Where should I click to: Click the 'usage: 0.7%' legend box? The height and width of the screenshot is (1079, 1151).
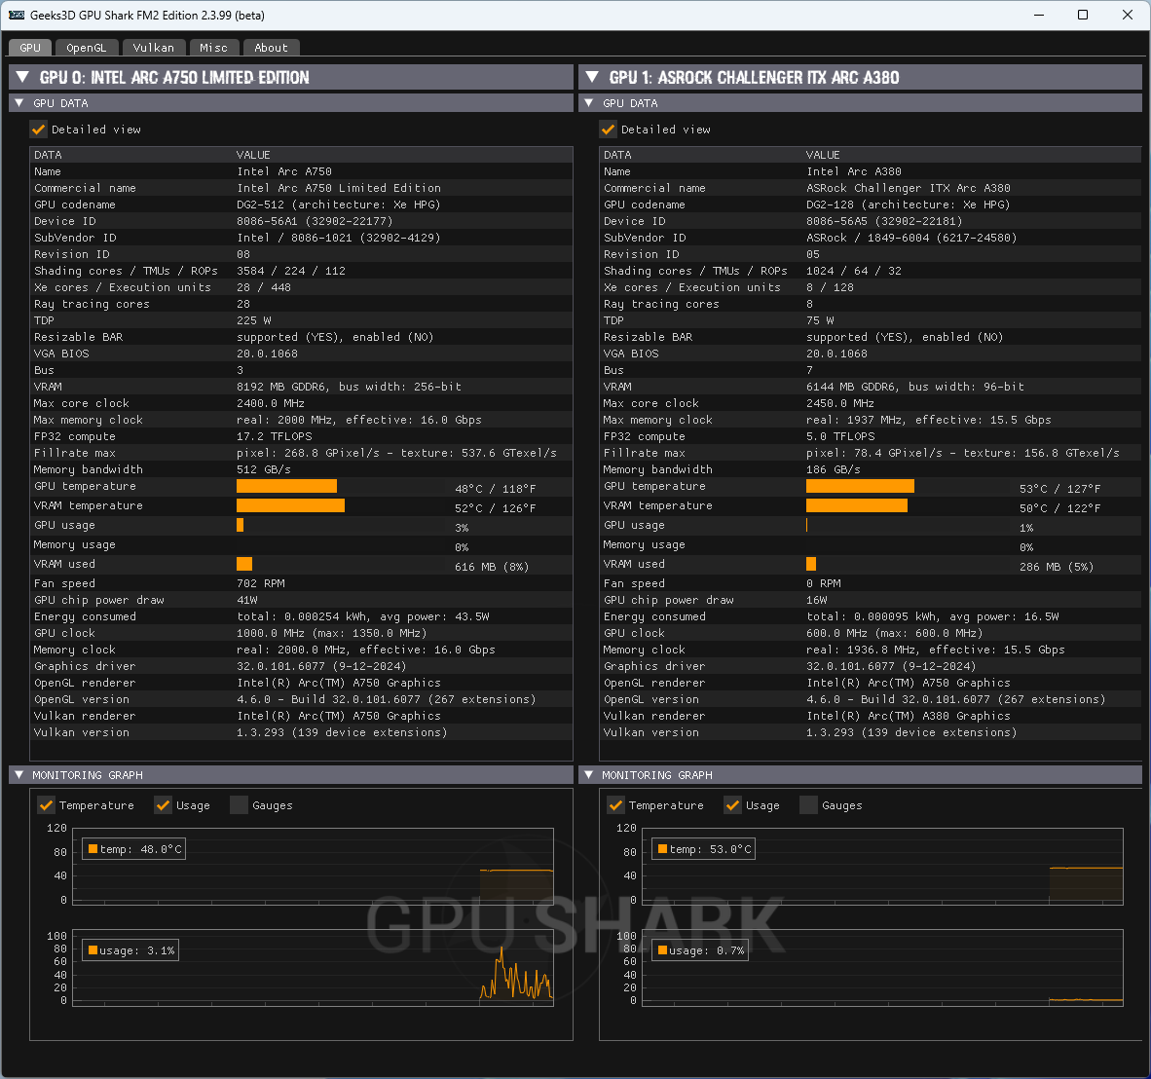coord(700,950)
